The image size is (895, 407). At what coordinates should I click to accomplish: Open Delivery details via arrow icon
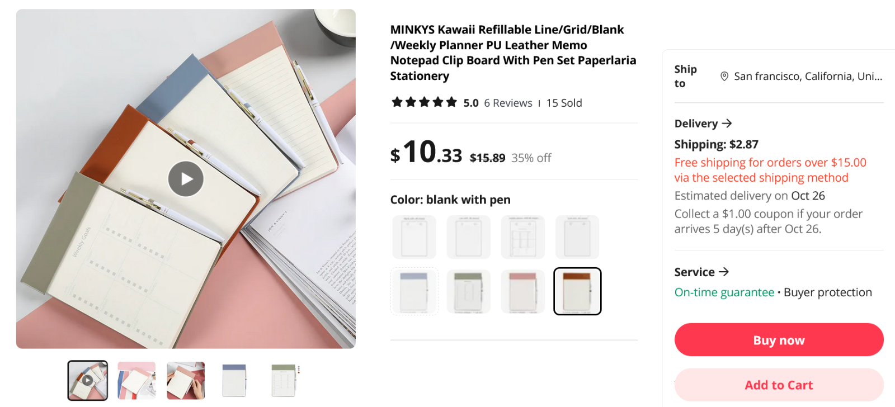[x=727, y=124]
